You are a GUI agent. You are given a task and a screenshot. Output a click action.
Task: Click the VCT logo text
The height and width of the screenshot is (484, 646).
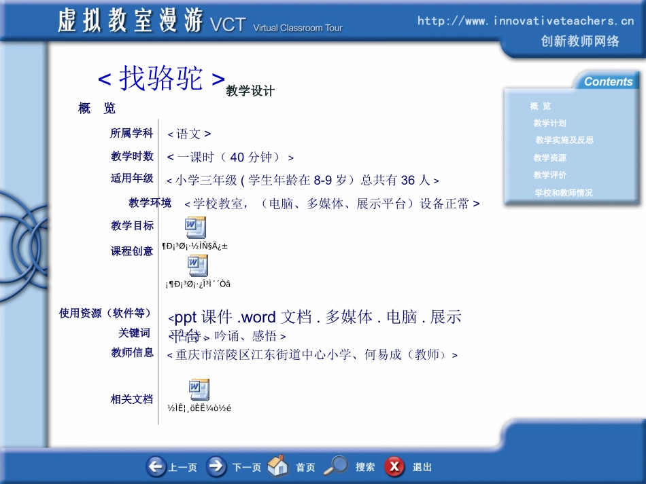(x=228, y=24)
